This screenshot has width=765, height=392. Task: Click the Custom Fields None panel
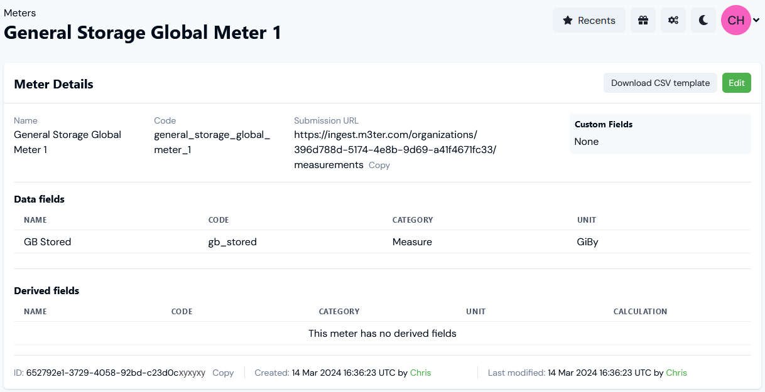tap(659, 134)
